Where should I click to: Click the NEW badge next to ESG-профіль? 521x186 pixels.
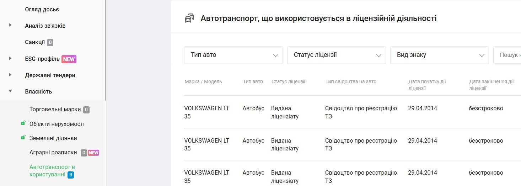coord(69,59)
